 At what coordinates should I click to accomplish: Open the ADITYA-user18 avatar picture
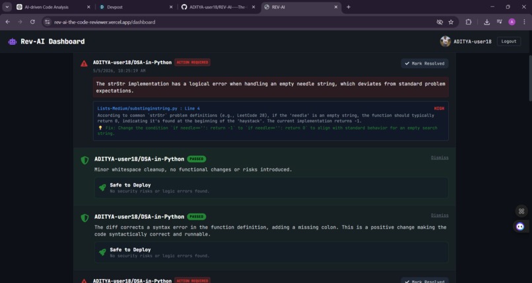[445, 42]
